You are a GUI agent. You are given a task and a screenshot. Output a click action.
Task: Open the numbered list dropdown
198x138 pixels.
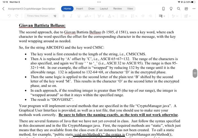point(134,16)
